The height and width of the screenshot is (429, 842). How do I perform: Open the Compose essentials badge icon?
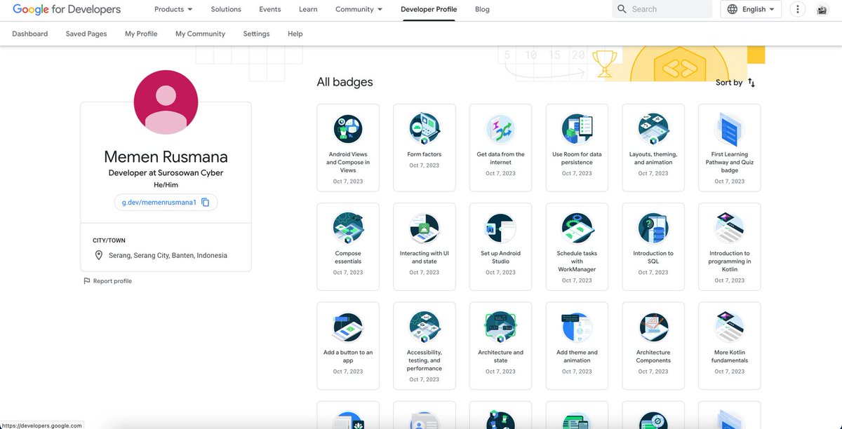click(x=348, y=227)
